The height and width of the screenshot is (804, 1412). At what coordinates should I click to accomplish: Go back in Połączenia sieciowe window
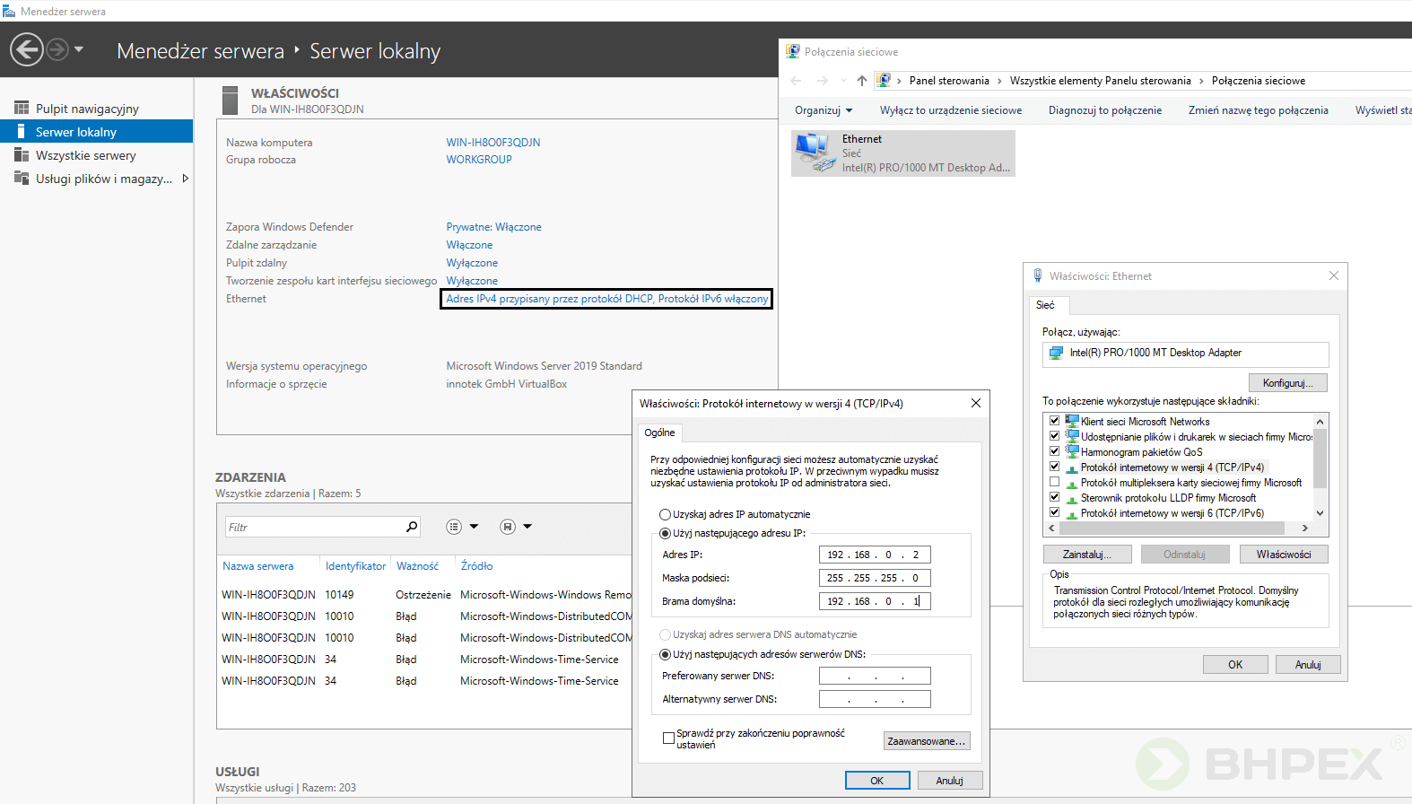click(x=796, y=81)
